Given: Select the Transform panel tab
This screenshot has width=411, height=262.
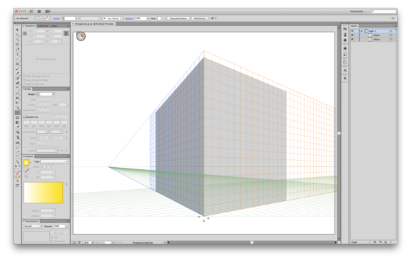Looking at the screenshot, I should pos(29,25).
